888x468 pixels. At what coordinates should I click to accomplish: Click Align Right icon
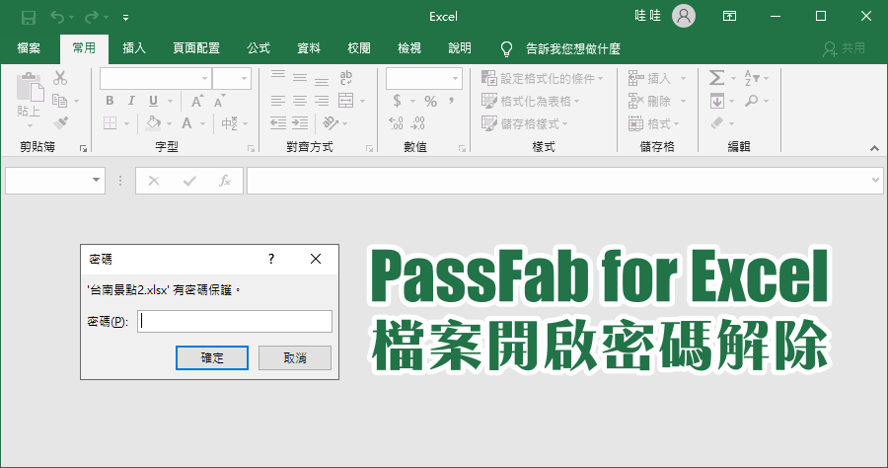(x=322, y=101)
